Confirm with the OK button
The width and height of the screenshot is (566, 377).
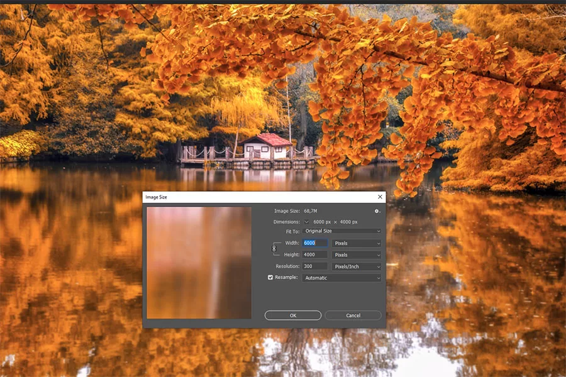click(x=292, y=315)
